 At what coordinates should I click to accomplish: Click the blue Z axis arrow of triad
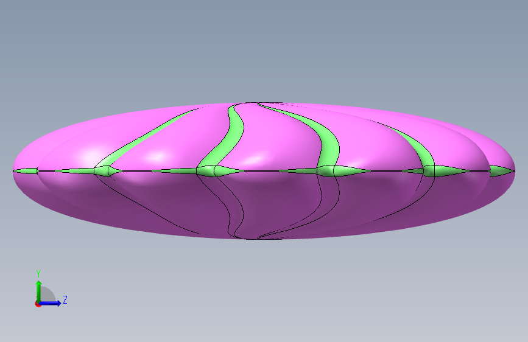pyautogui.click(x=51, y=303)
